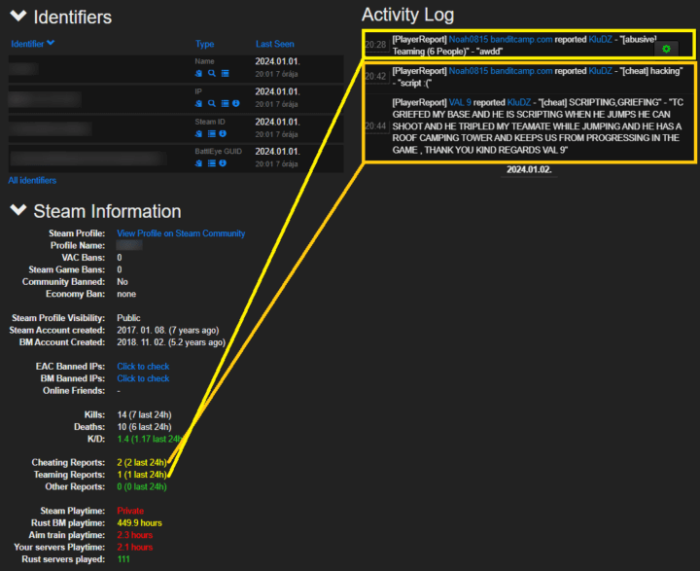The image size is (700, 571).
Task: Click the Your servers Playtime '2.1 hours'
Action: tap(135, 547)
